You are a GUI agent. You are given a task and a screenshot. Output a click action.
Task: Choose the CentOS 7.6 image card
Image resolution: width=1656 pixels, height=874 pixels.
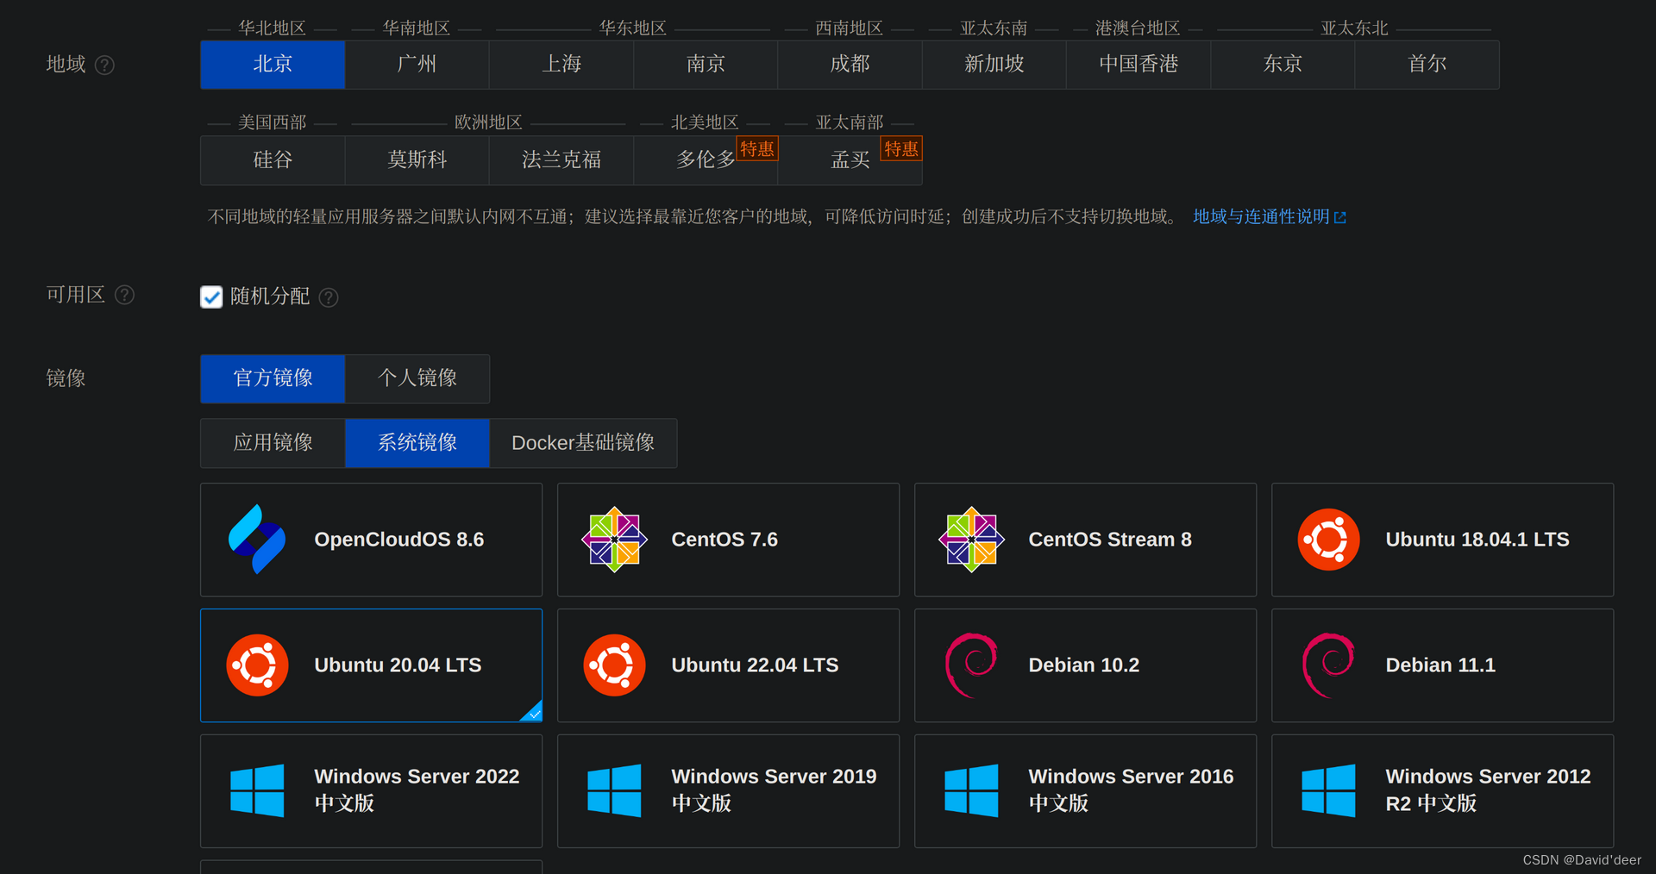729,540
